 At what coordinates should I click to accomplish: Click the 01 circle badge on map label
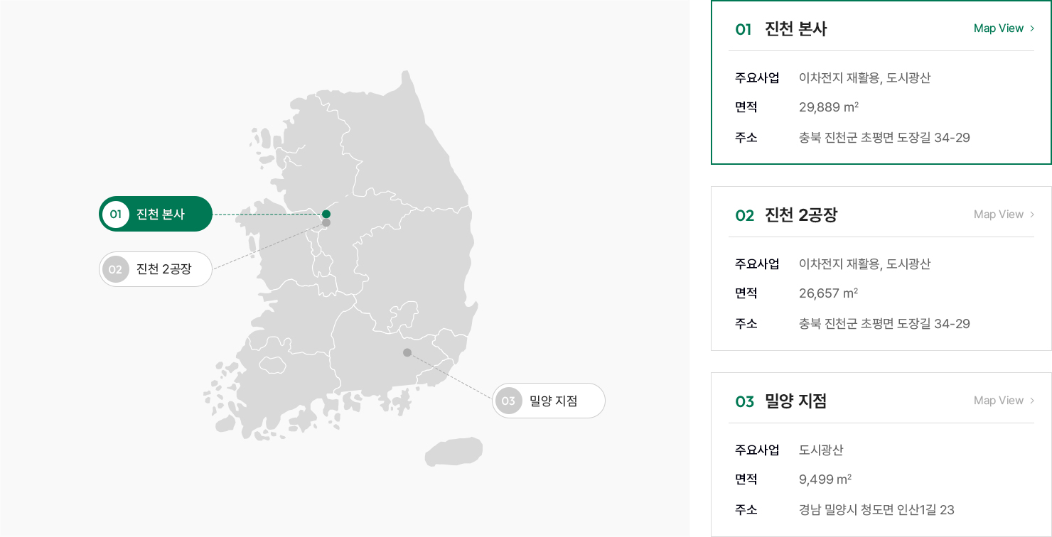coord(116,214)
